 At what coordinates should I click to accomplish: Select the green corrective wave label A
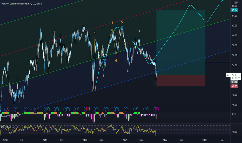(x=128, y=71)
